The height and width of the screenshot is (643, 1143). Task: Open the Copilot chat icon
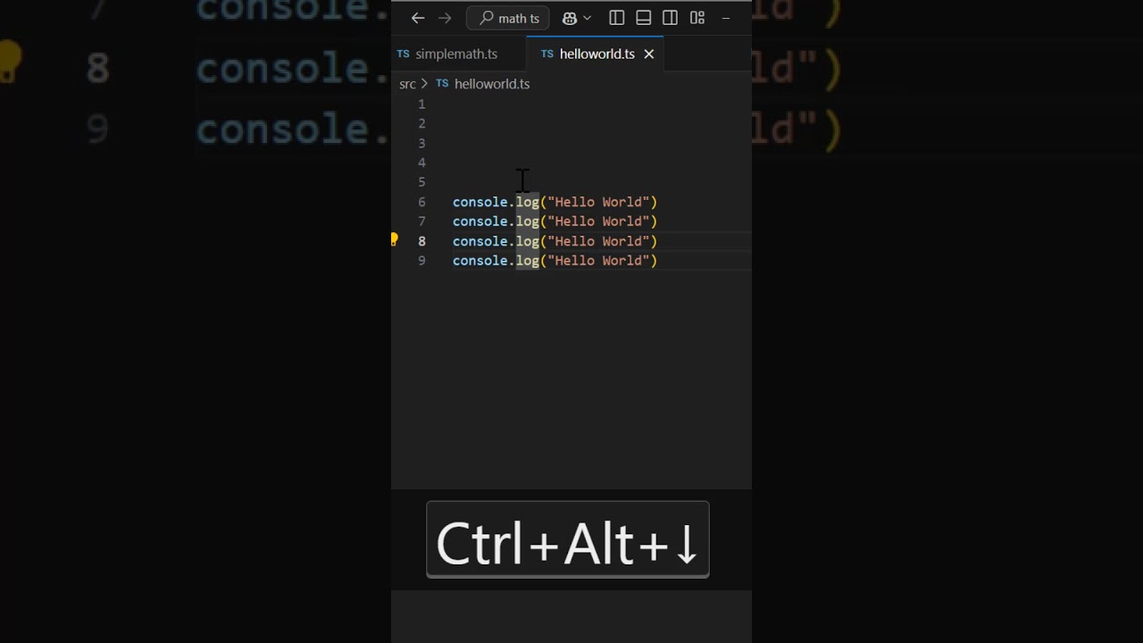click(570, 18)
